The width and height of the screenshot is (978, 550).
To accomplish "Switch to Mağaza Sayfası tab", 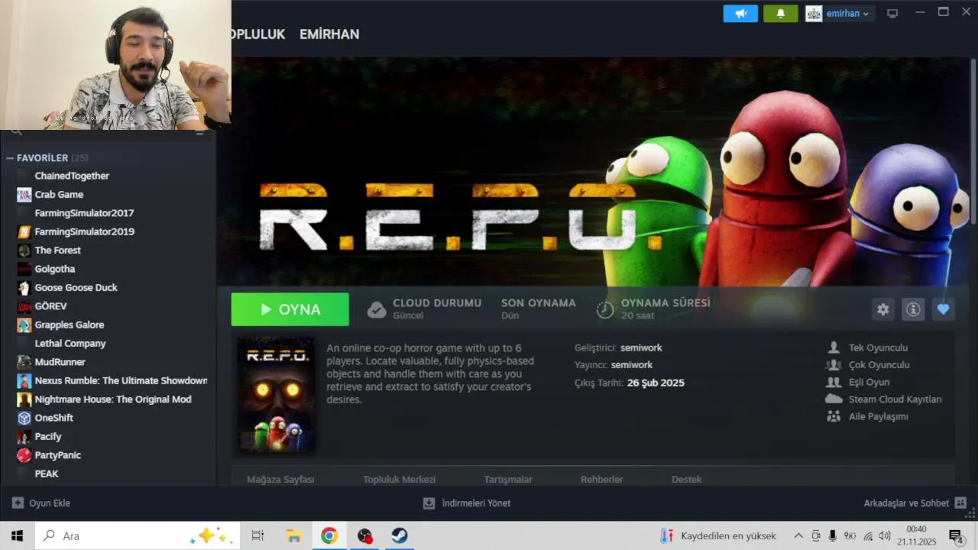I will click(x=280, y=479).
